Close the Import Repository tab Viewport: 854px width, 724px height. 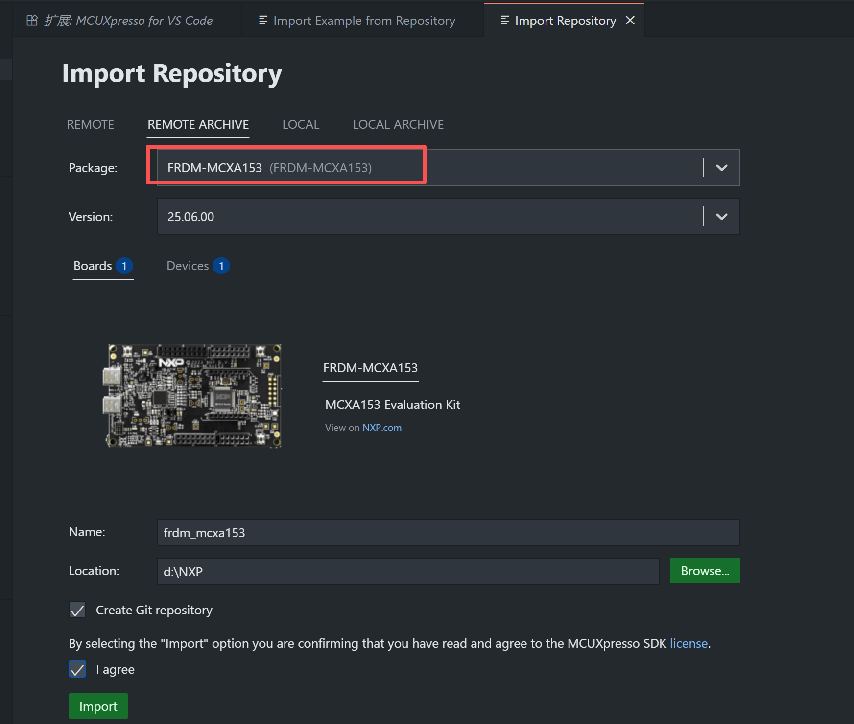[630, 21]
